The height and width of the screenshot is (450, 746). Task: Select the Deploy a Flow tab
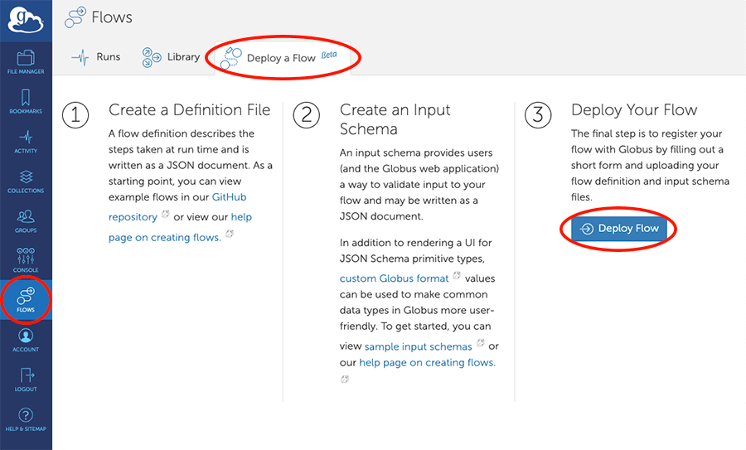(283, 58)
